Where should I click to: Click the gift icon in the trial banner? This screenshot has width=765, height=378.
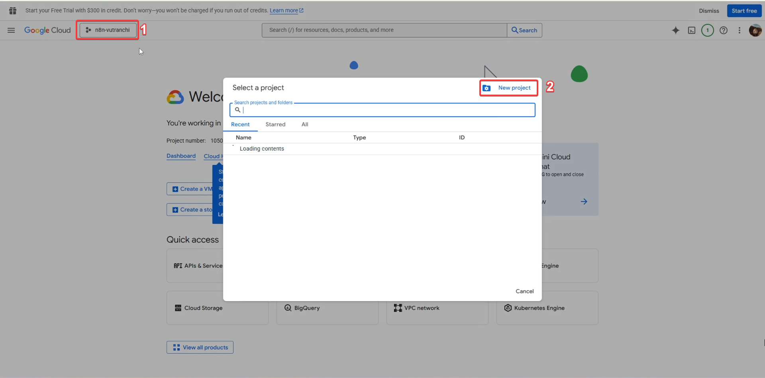point(13,11)
